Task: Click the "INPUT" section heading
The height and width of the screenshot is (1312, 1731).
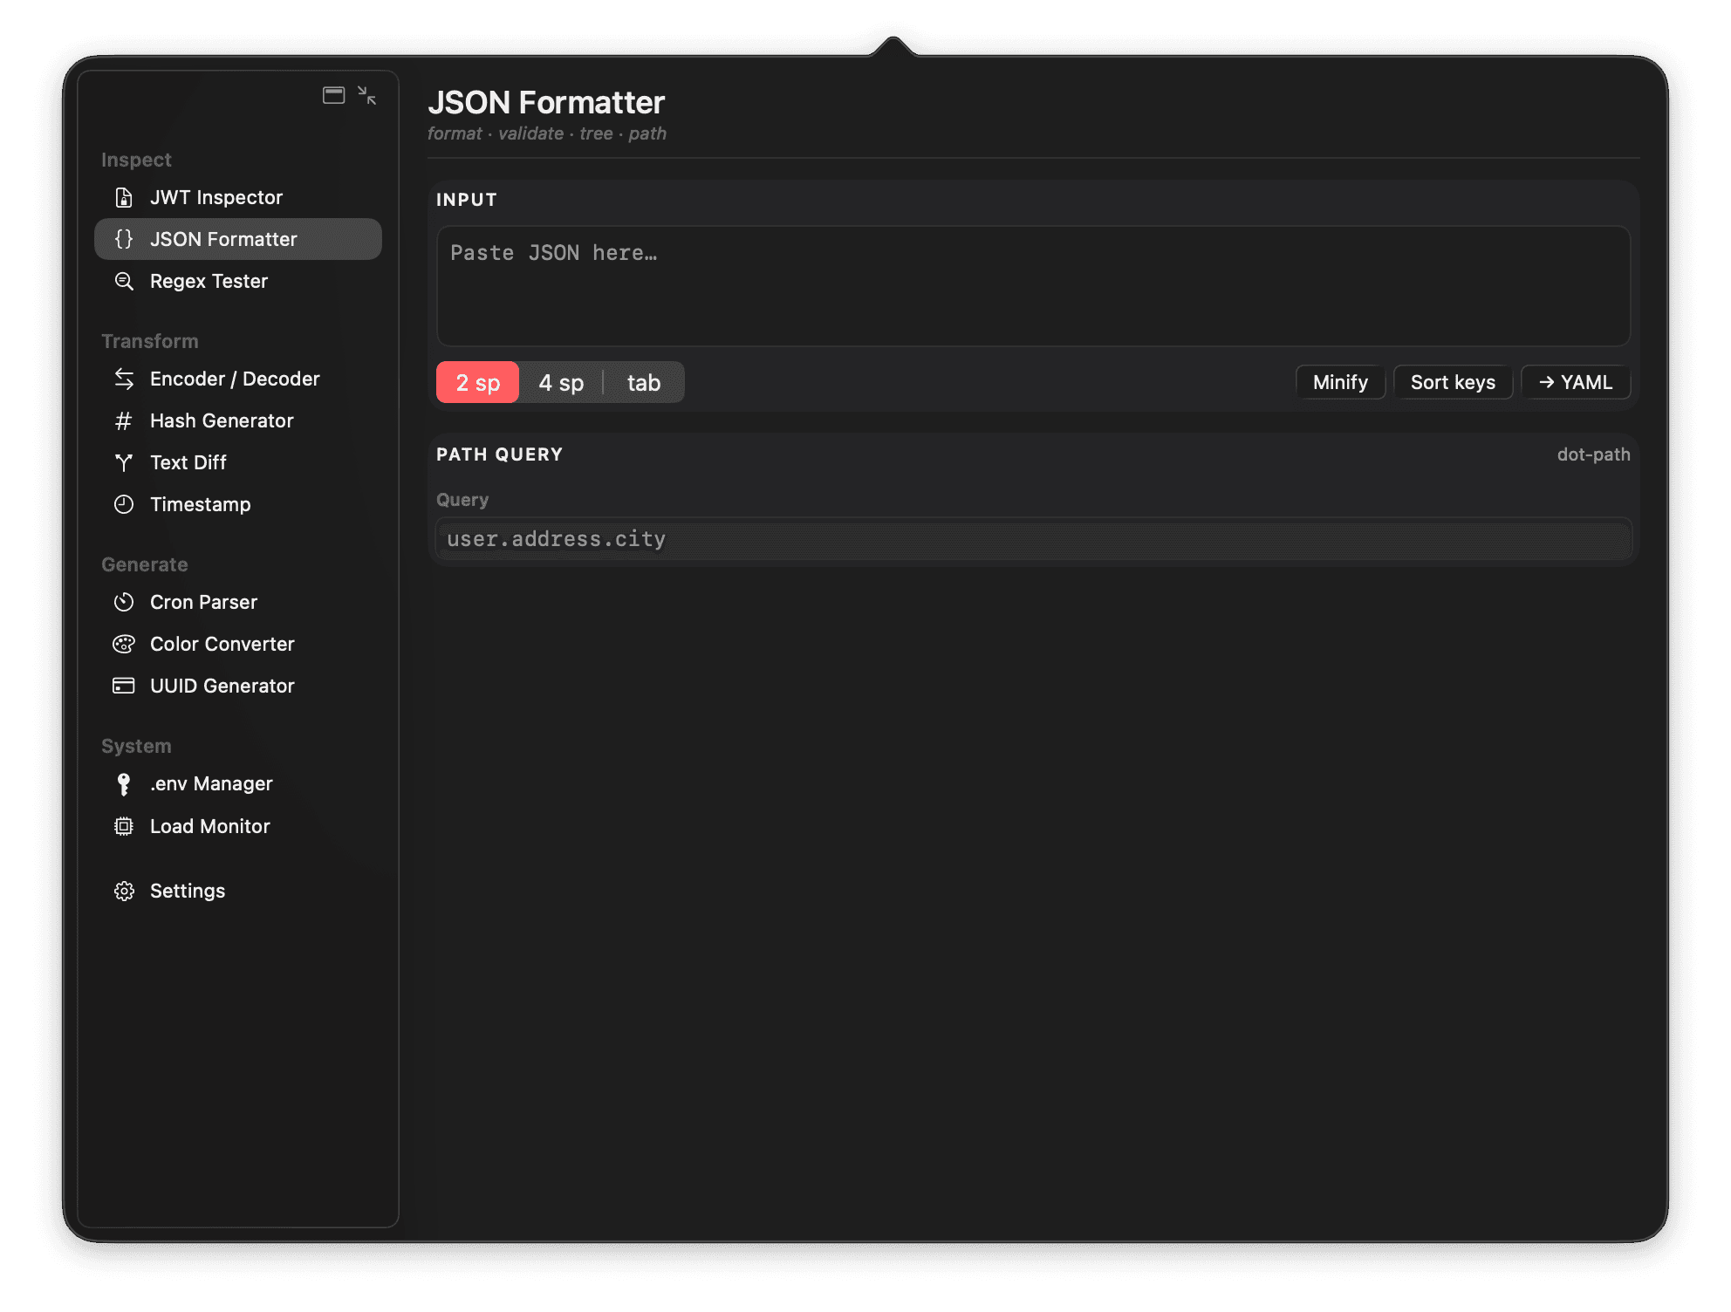Action: coord(467,200)
